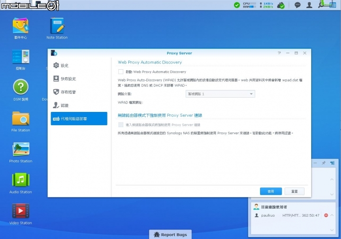
Task: Toggle forced Proxy Server connection checkbox
Action: (x=121, y=125)
